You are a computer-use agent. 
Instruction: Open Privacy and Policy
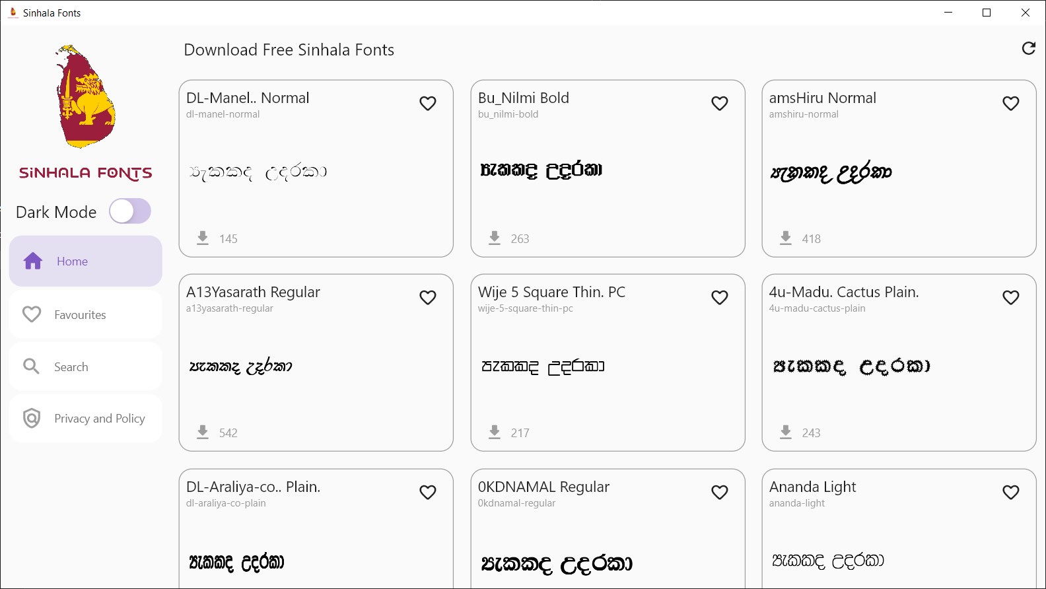[x=86, y=419]
